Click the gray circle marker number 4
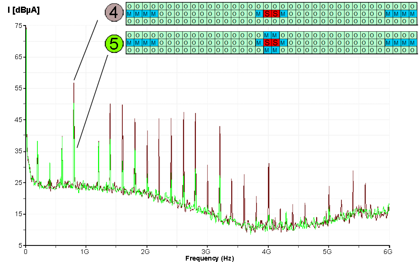The height and width of the screenshot is (262, 420). 113,13
